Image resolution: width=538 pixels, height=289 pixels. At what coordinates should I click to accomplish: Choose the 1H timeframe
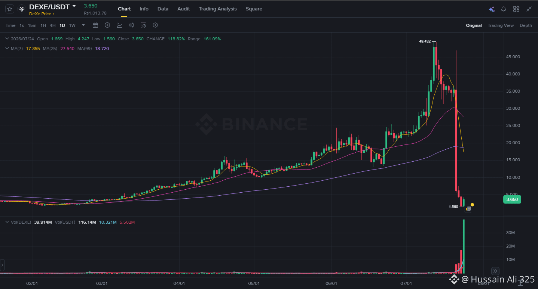[43, 25]
